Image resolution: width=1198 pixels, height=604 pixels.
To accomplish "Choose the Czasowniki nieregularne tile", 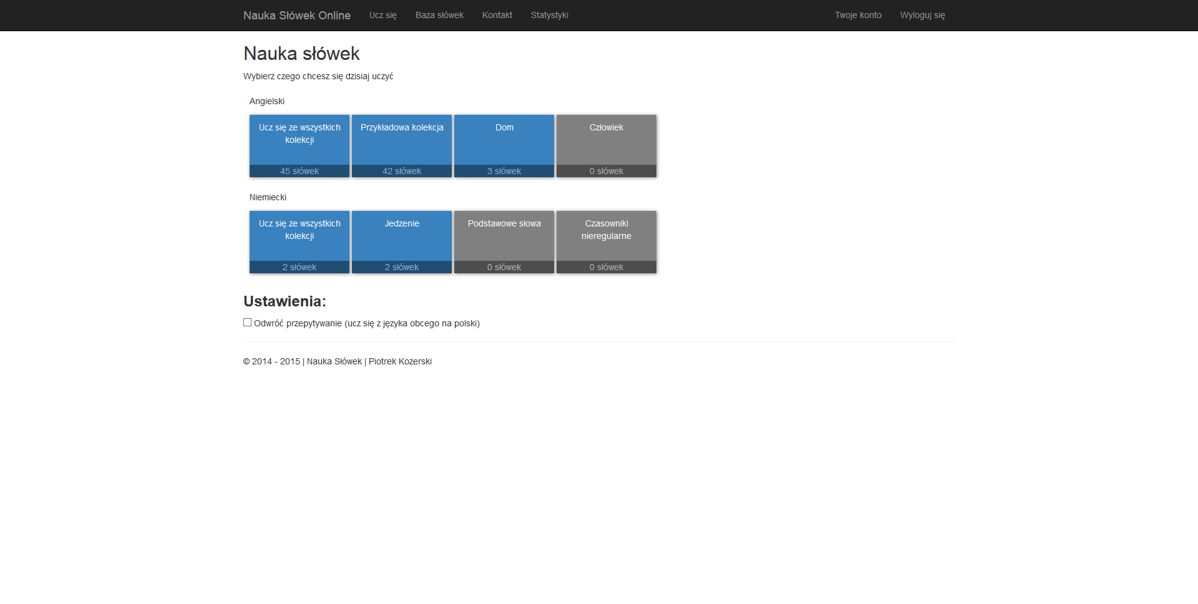I will [606, 242].
